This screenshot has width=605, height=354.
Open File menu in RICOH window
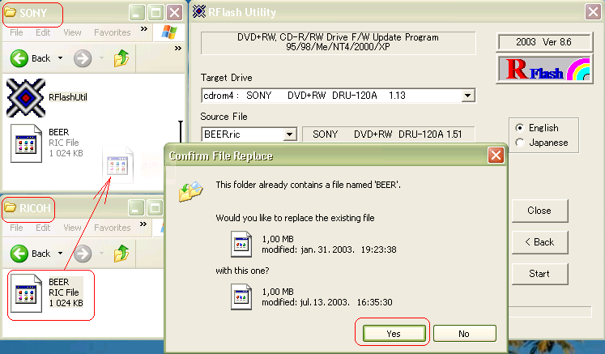point(16,228)
